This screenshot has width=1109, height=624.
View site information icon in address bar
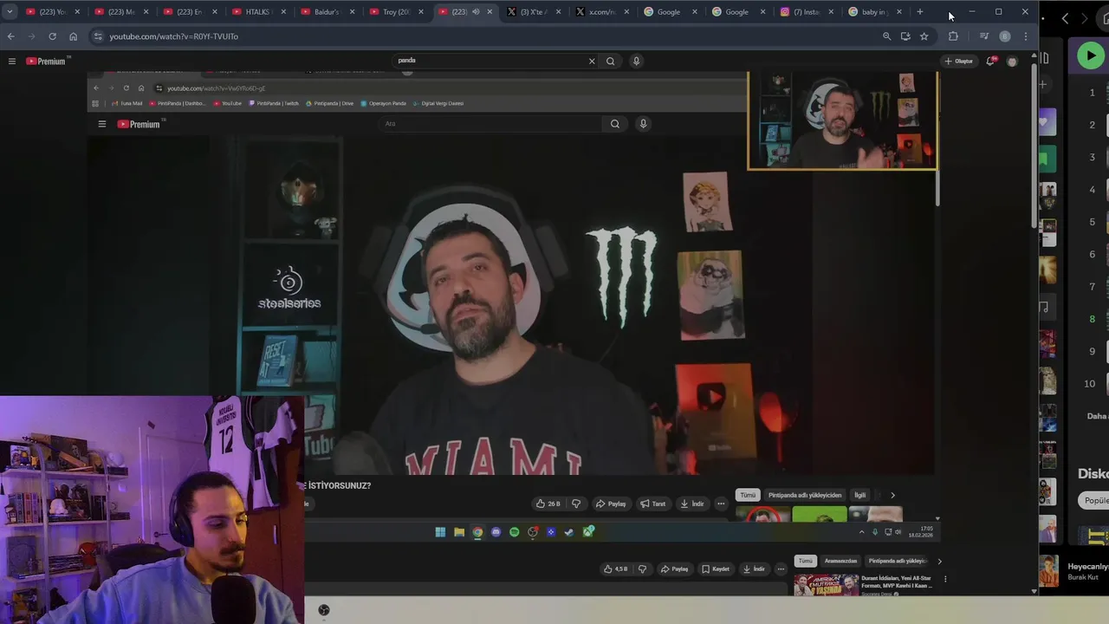[x=98, y=36]
